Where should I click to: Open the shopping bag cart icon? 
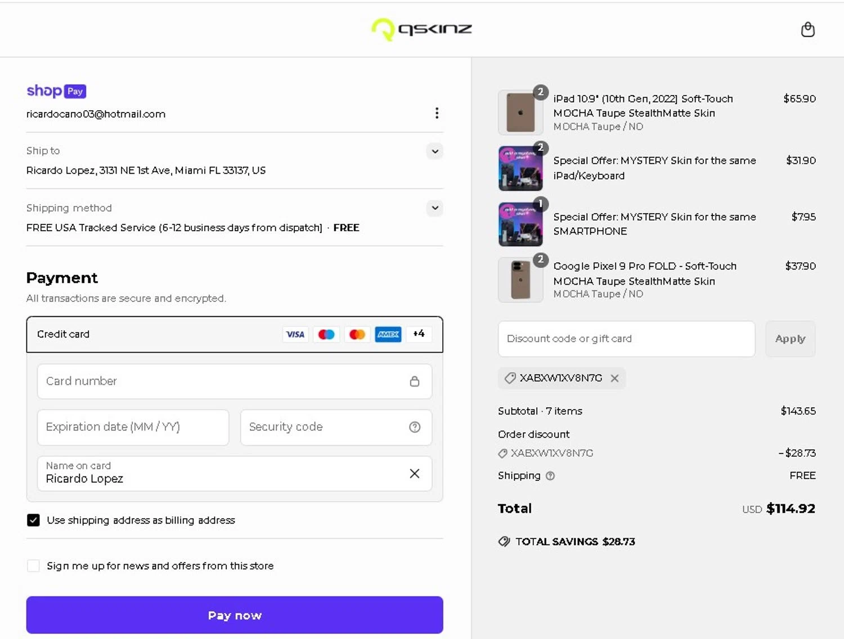(x=807, y=29)
